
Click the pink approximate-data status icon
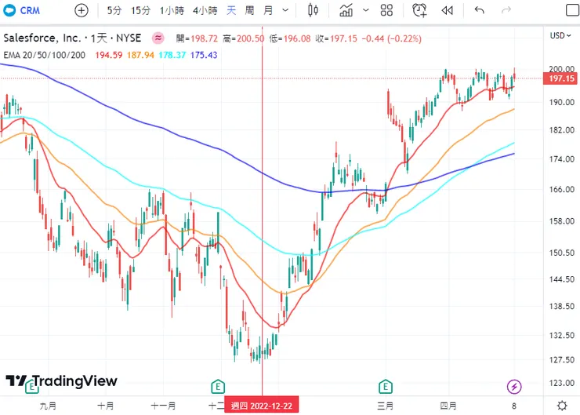click(x=158, y=38)
